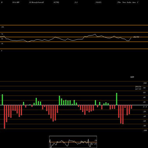148x148 pixels.
Task: Click the 70 level label on the RSI axis
Action: 2,34
